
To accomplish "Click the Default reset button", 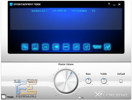I will (121, 81).
